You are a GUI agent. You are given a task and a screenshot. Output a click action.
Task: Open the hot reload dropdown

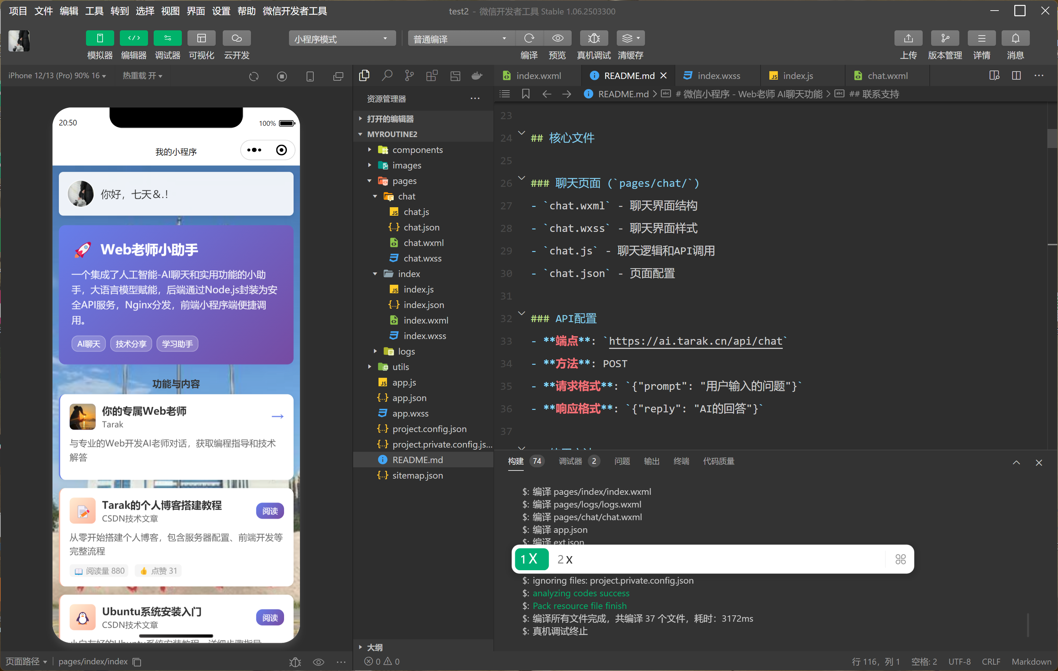pos(142,75)
